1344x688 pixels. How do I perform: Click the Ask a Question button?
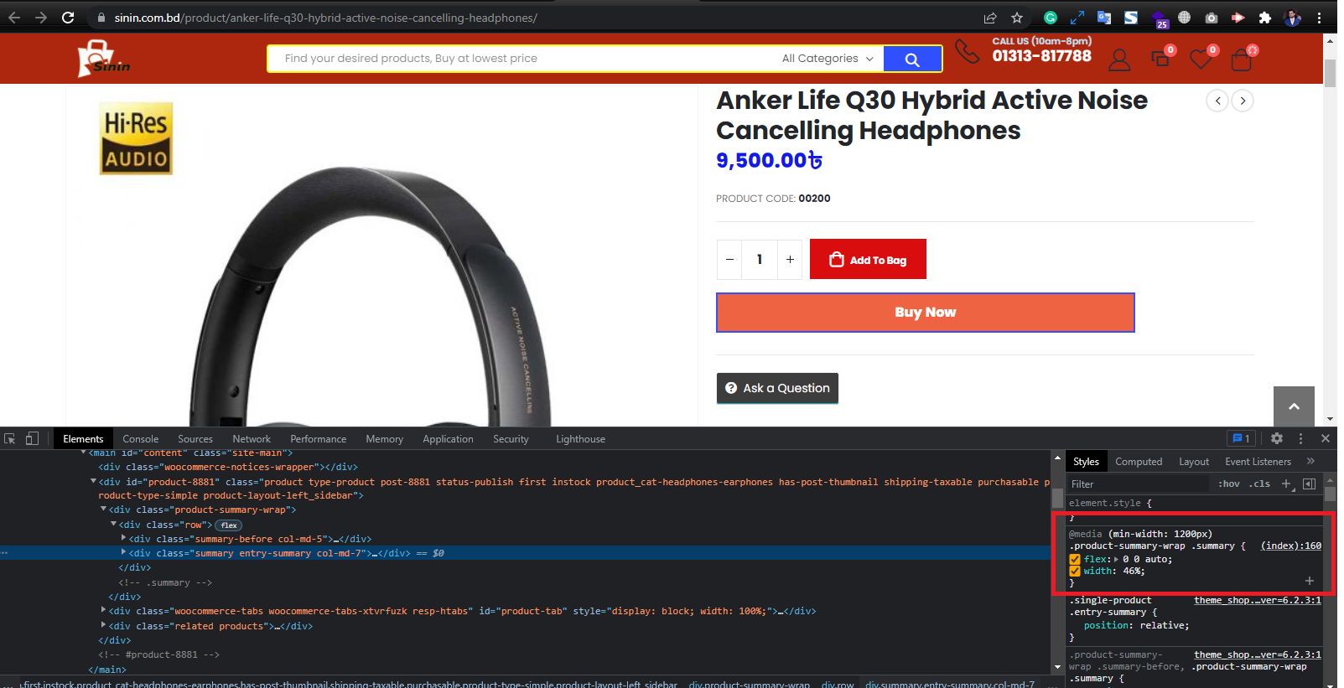[777, 388]
